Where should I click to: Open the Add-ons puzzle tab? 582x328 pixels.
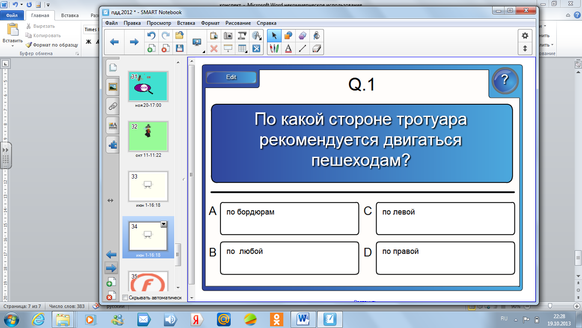113,145
